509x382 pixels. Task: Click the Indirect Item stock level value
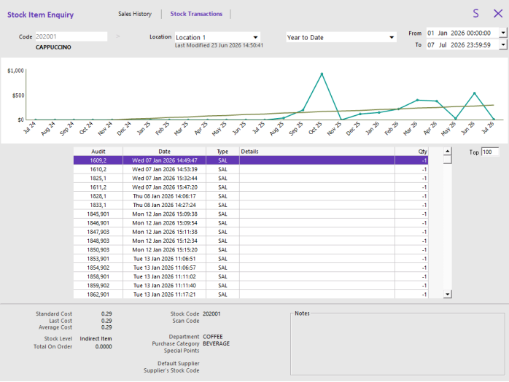point(96,338)
